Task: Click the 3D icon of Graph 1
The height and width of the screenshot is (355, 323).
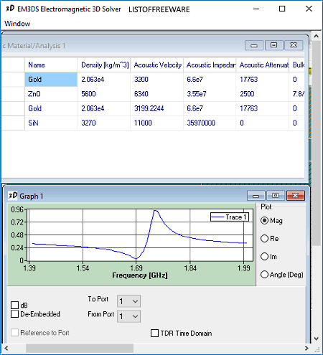Action: 13,196
